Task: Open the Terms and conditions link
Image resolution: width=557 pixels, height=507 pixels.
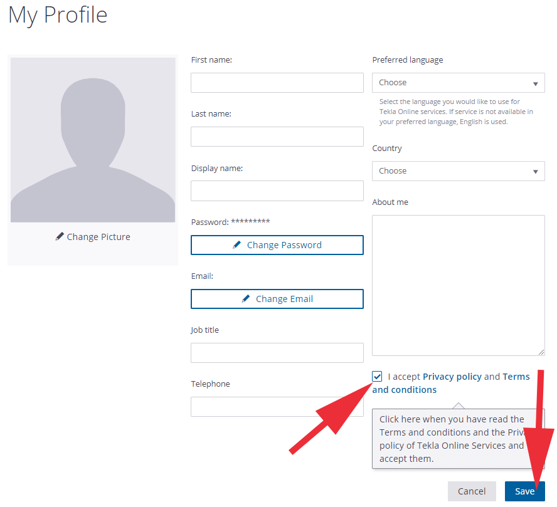Action: 451,383
